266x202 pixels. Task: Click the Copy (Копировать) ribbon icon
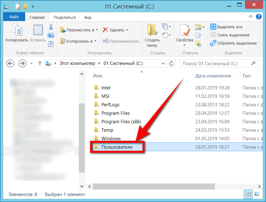[17, 30]
